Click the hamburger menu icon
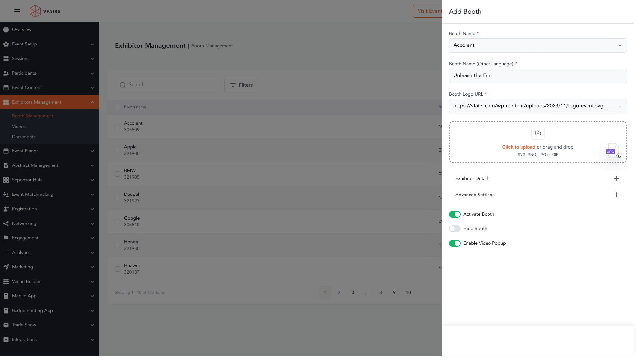The height and width of the screenshot is (360, 639). point(17,11)
